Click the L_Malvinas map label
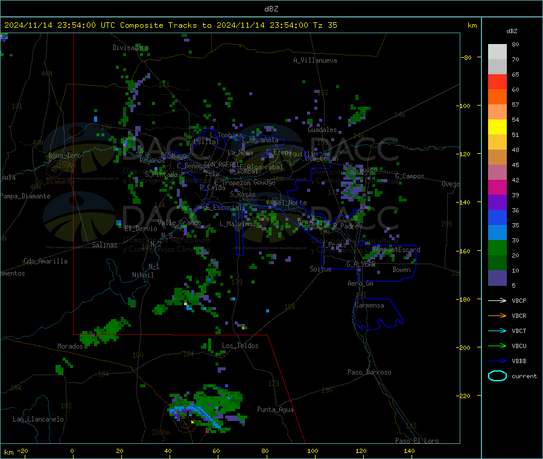Viewport: 543px width, 459px height. 238,224
